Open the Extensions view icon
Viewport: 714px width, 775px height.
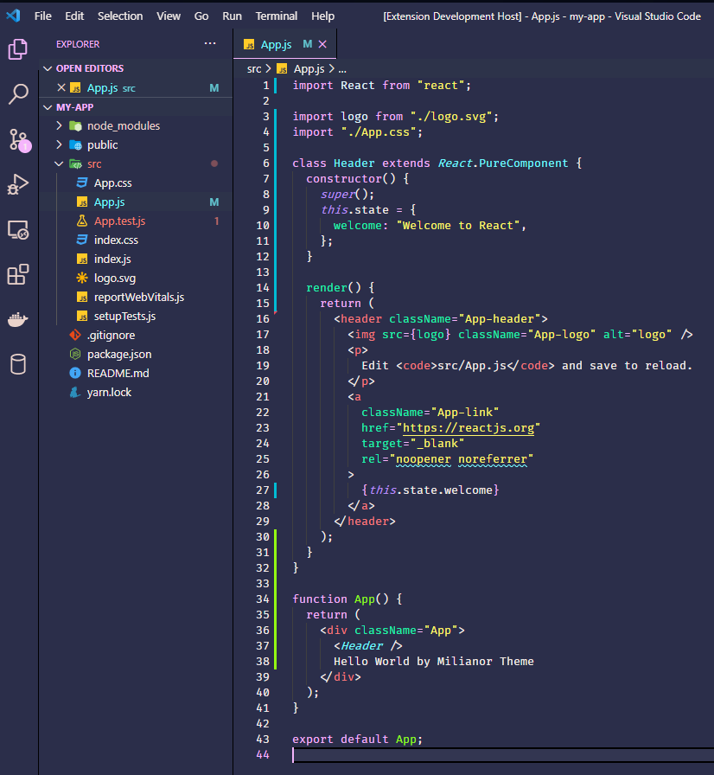coord(18,274)
